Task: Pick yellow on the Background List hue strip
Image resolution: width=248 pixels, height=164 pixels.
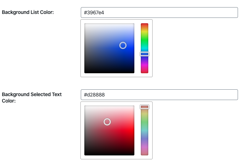Action: (145, 32)
